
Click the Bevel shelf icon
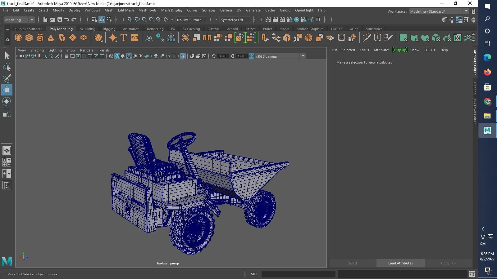(287, 38)
